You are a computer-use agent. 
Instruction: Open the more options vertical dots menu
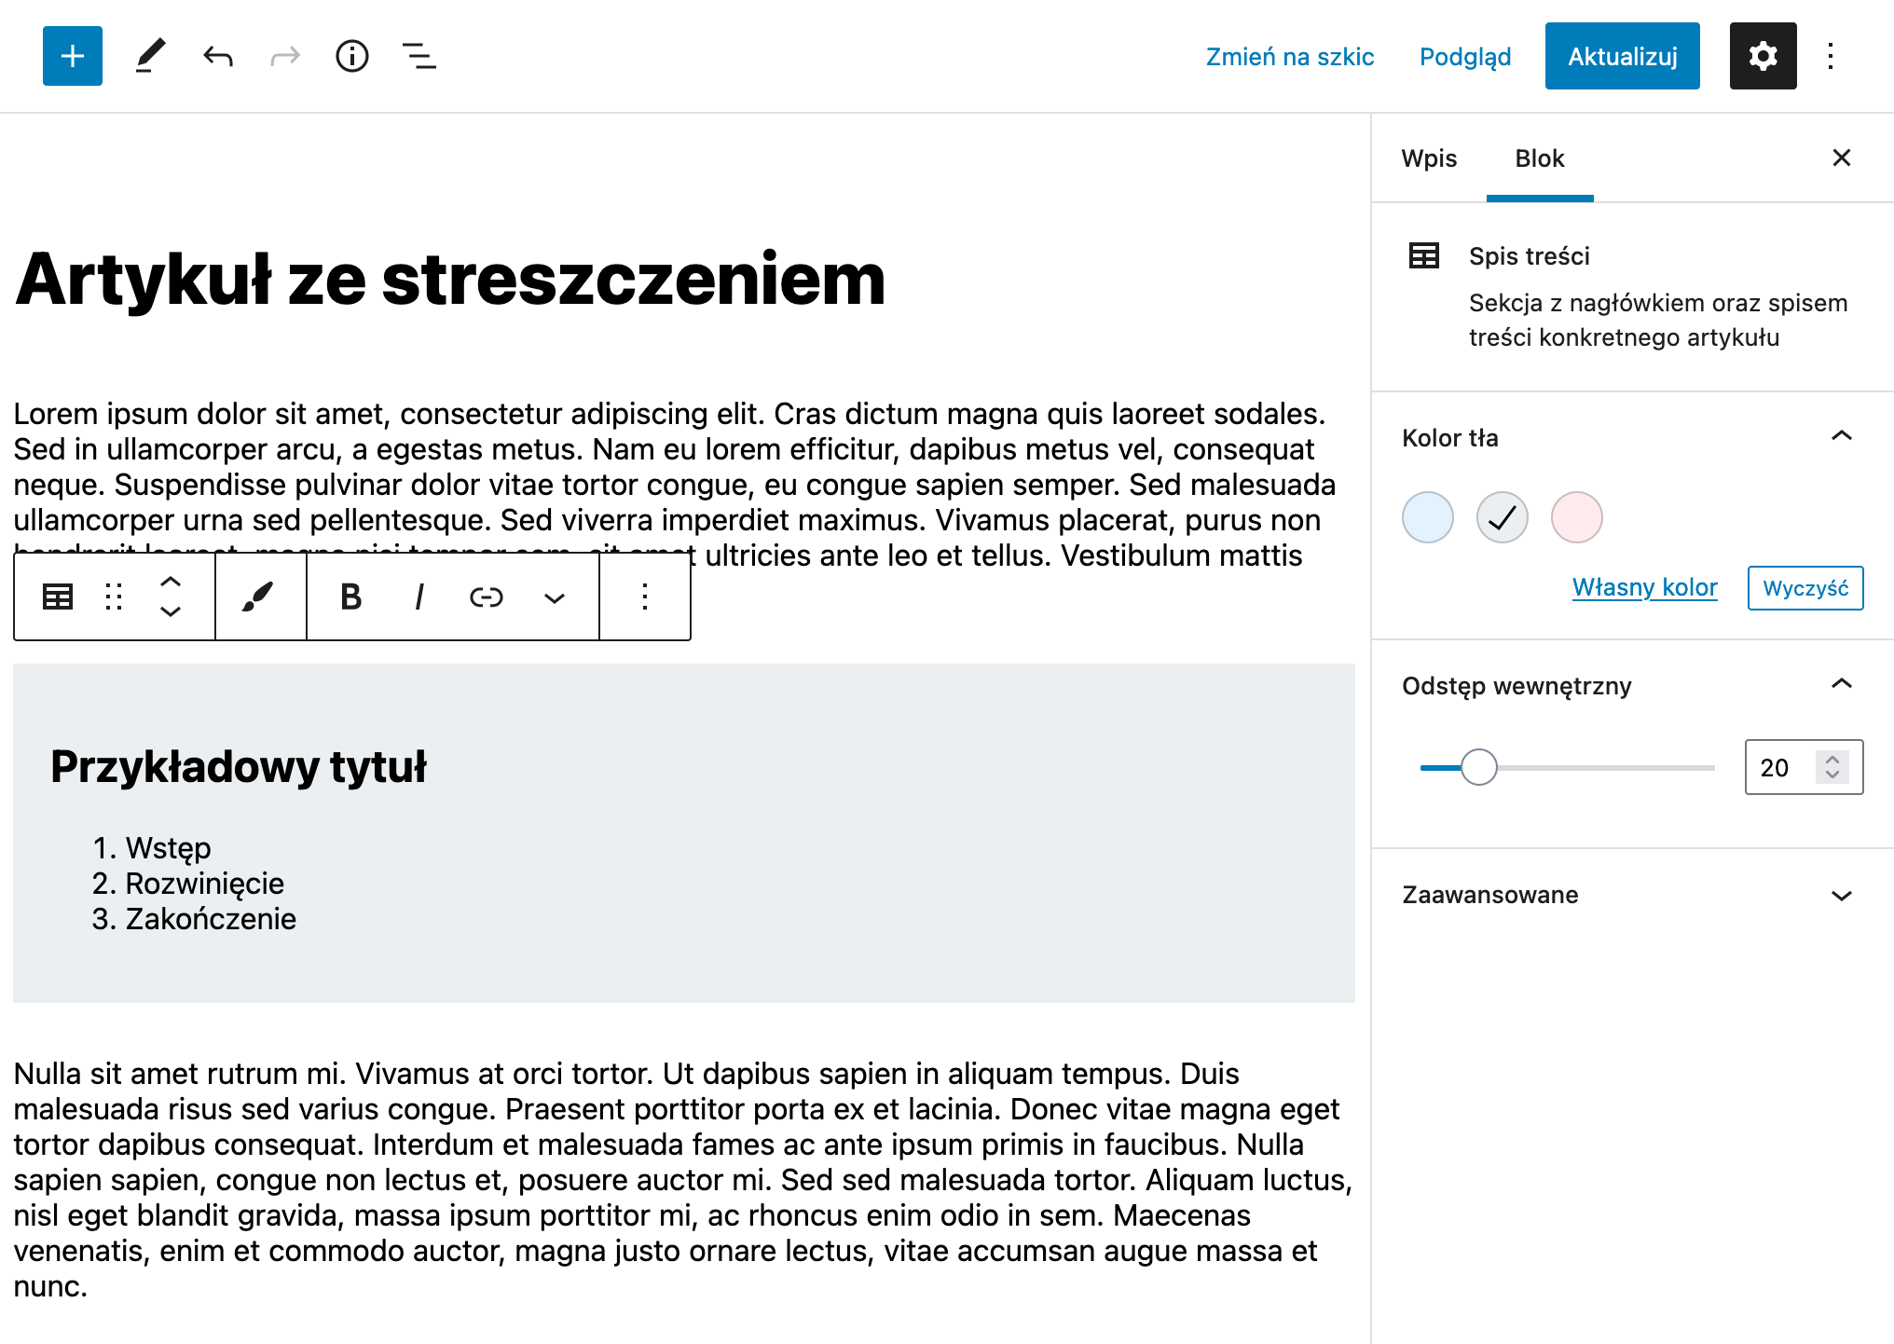point(1831,56)
